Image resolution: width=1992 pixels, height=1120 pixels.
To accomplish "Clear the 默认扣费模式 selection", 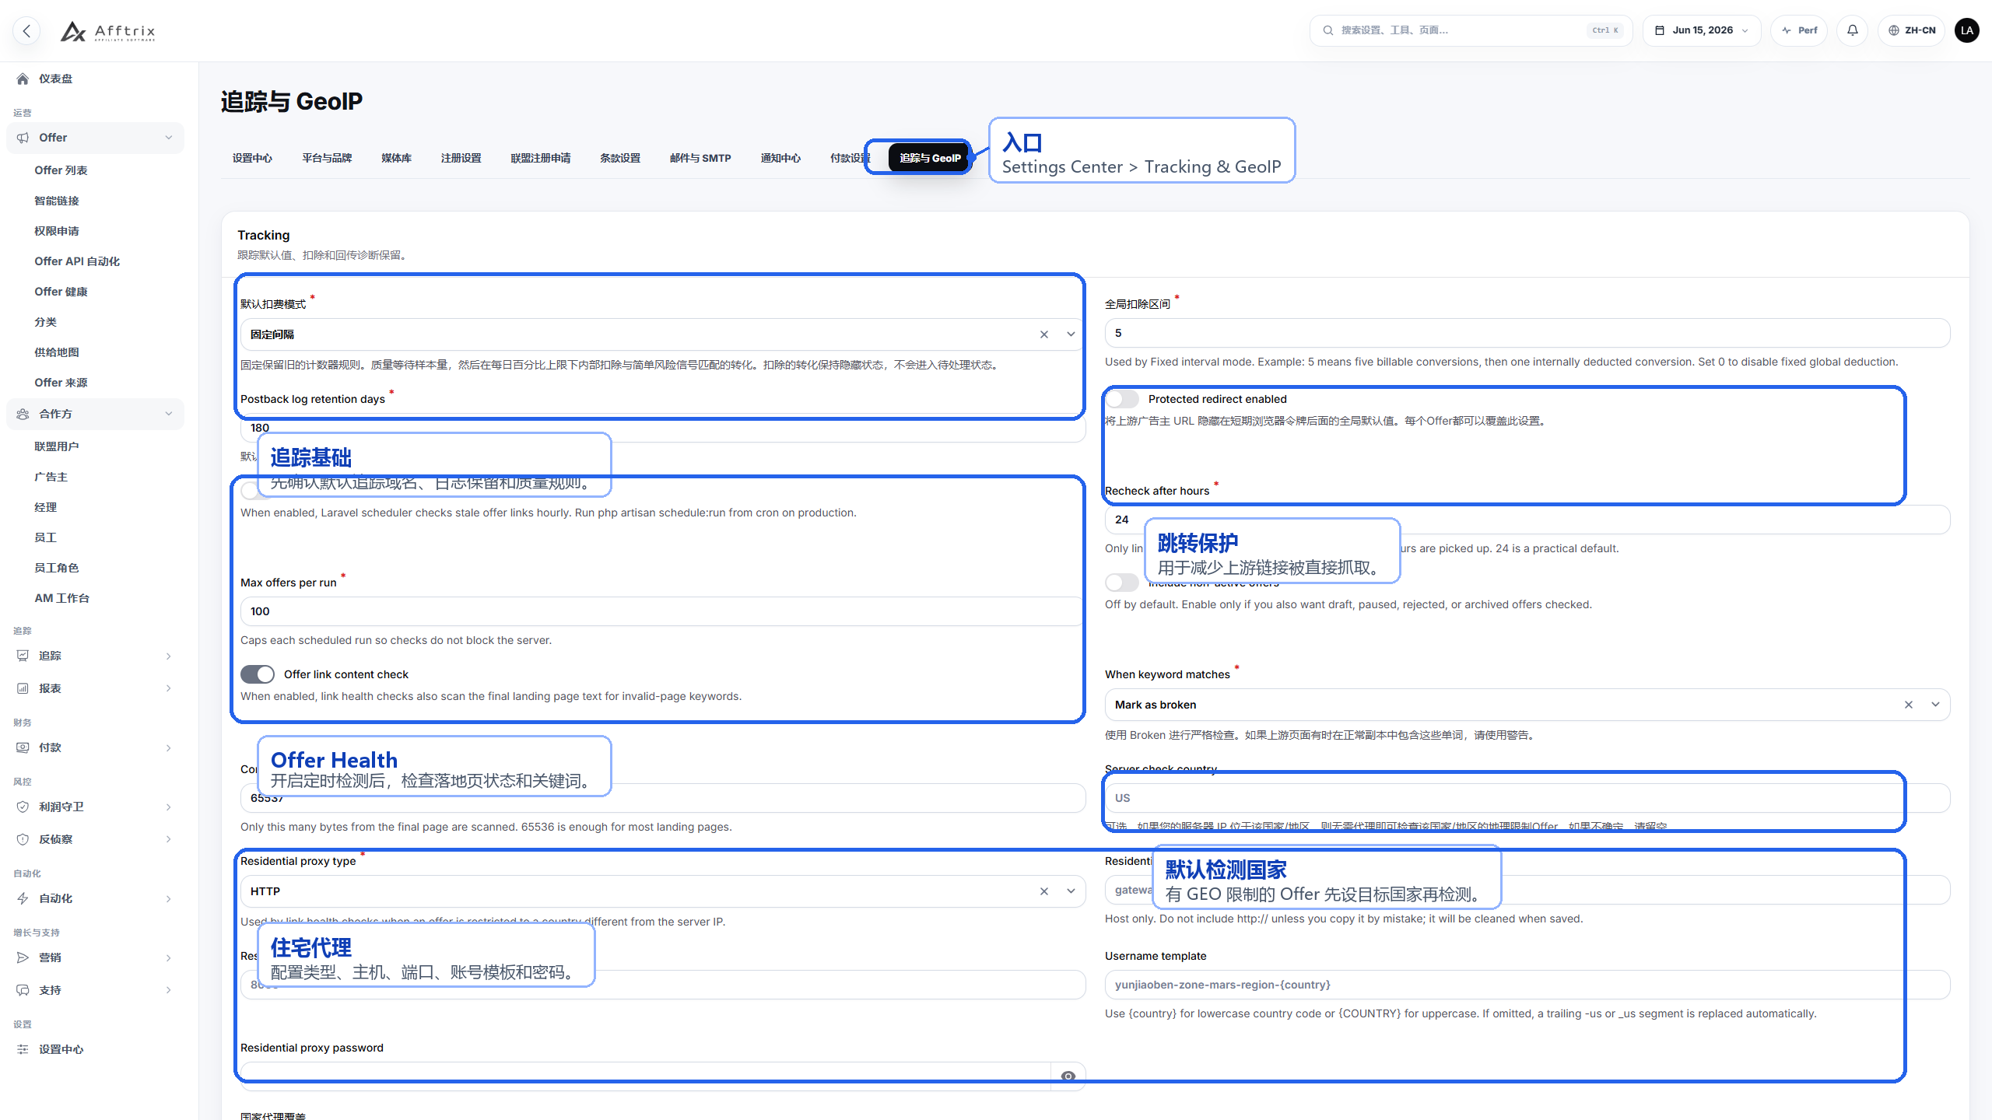I will [x=1044, y=334].
